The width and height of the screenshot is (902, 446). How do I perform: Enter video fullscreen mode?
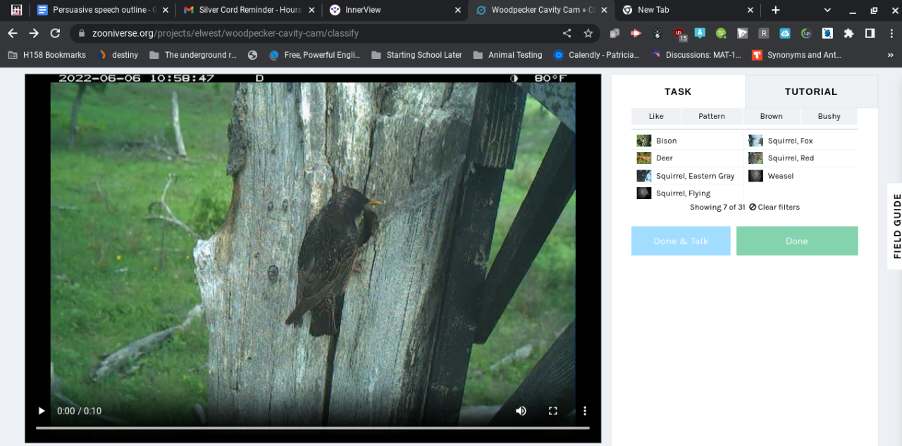pos(553,411)
